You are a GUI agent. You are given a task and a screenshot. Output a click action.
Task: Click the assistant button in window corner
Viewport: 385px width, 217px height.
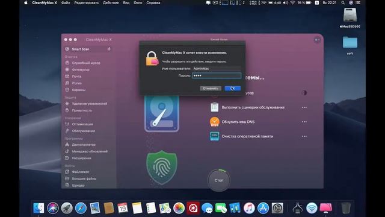pos(317,40)
